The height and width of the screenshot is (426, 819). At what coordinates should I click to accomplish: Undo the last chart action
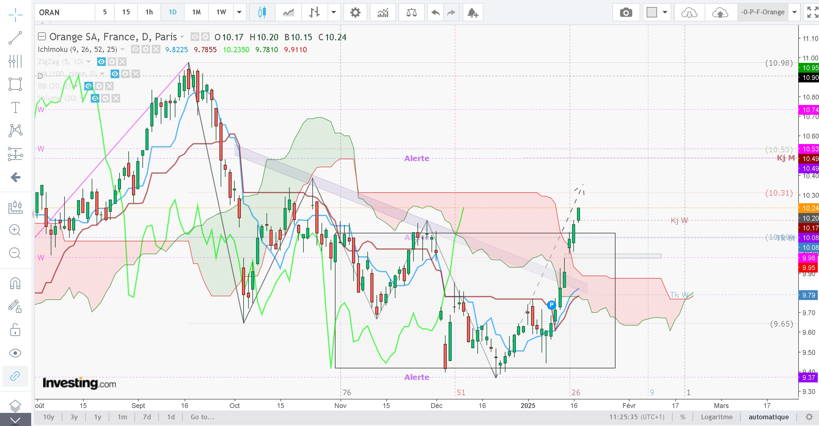click(435, 13)
